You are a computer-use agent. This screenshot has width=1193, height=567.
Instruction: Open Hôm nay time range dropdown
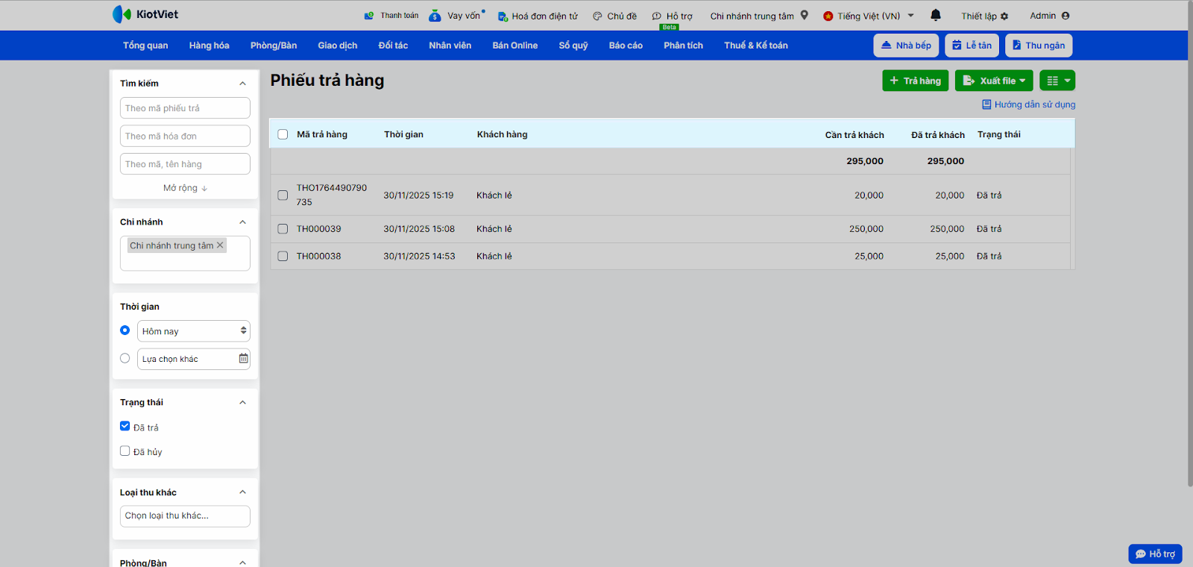point(194,331)
